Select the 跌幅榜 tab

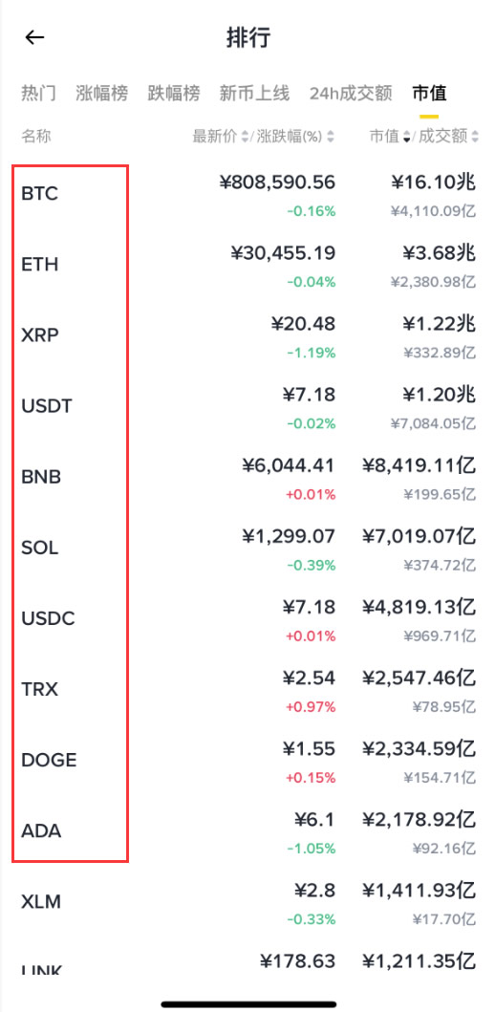pyautogui.click(x=174, y=93)
